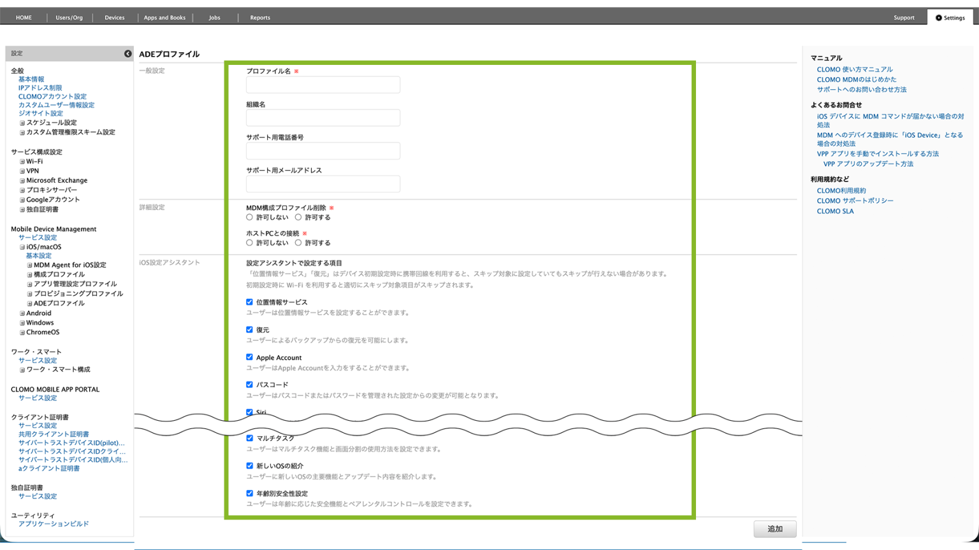Expand the Wi-Fi tree node
This screenshot has height=550, width=979.
(x=22, y=162)
